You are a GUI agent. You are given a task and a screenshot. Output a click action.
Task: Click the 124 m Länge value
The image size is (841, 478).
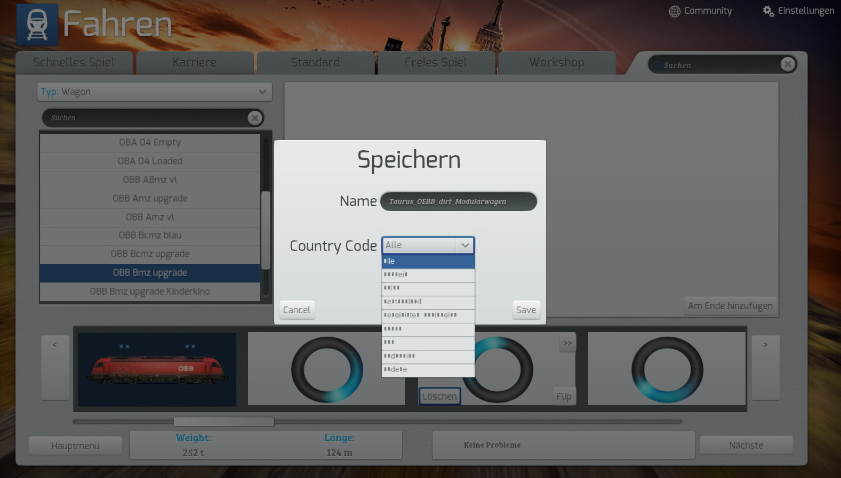pos(339,453)
